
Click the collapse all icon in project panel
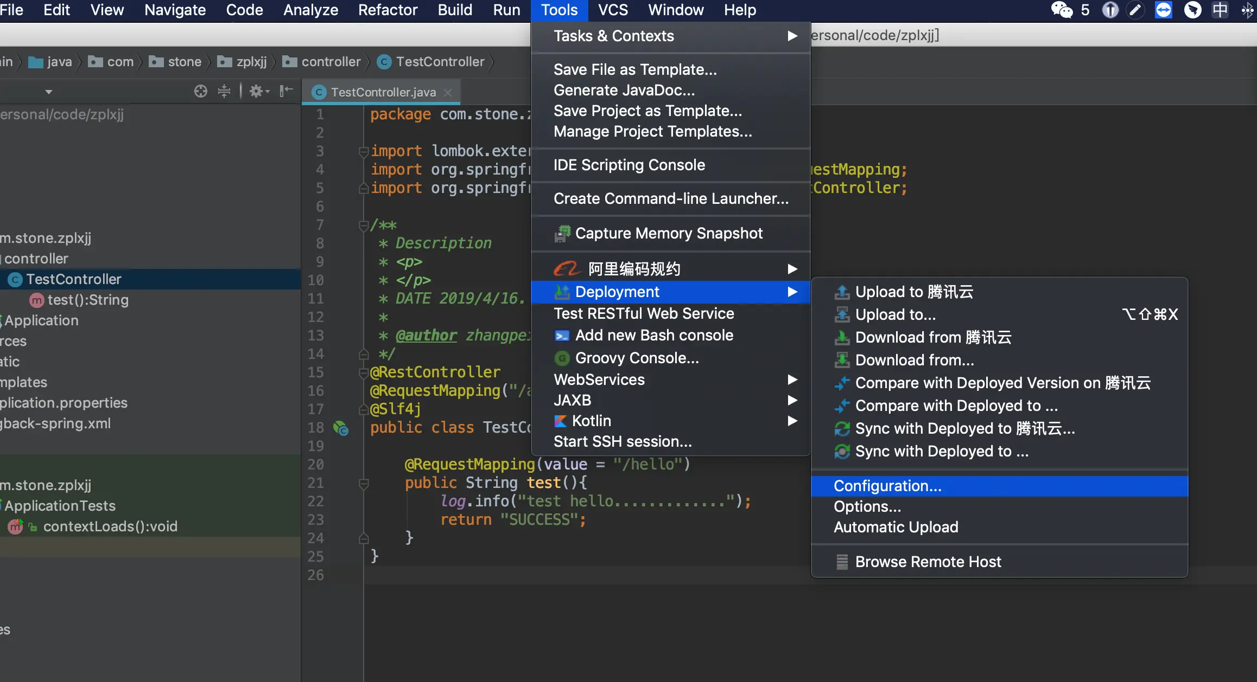(x=224, y=91)
